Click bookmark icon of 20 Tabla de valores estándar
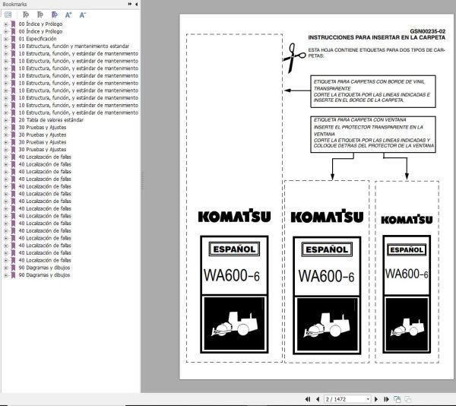This screenshot has height=406, width=456. click(13, 120)
